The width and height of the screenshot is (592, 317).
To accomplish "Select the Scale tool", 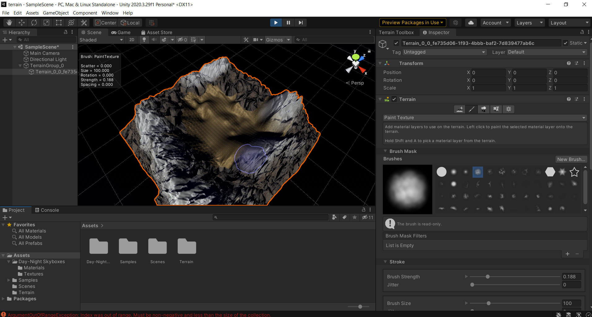I will pos(46,23).
